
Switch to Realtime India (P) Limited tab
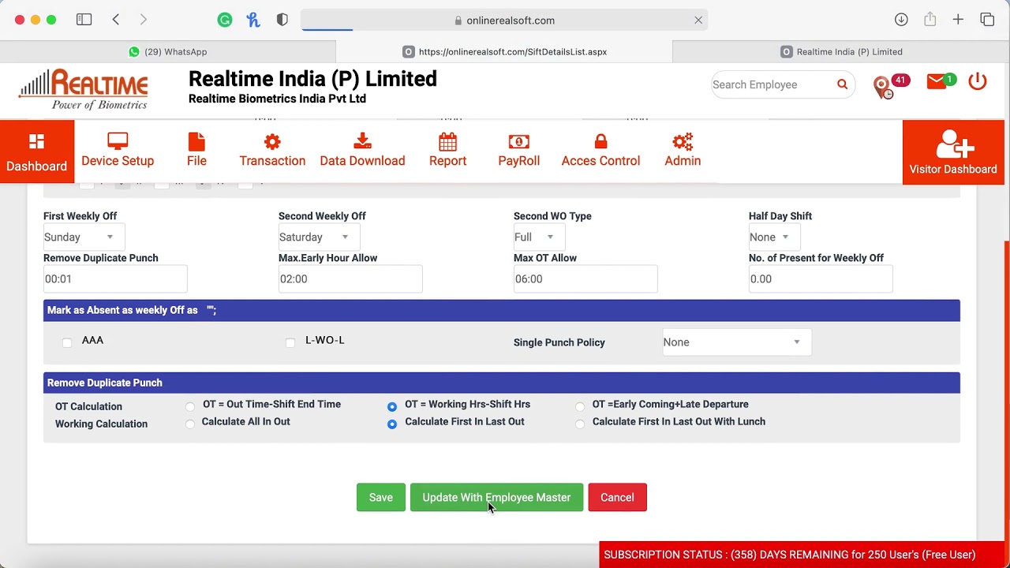click(841, 51)
